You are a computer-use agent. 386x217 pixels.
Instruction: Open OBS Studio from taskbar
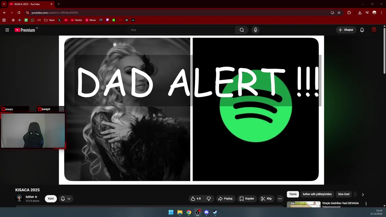coord(198,212)
